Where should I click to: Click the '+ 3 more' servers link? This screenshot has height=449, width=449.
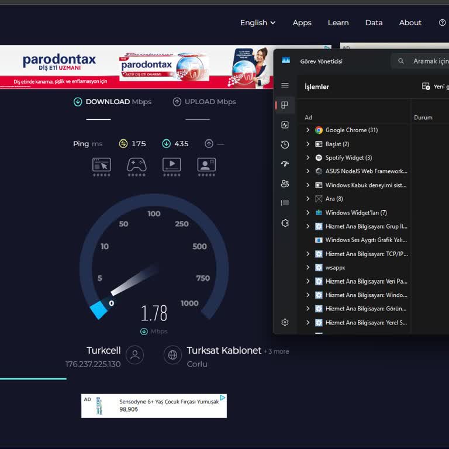[277, 351]
